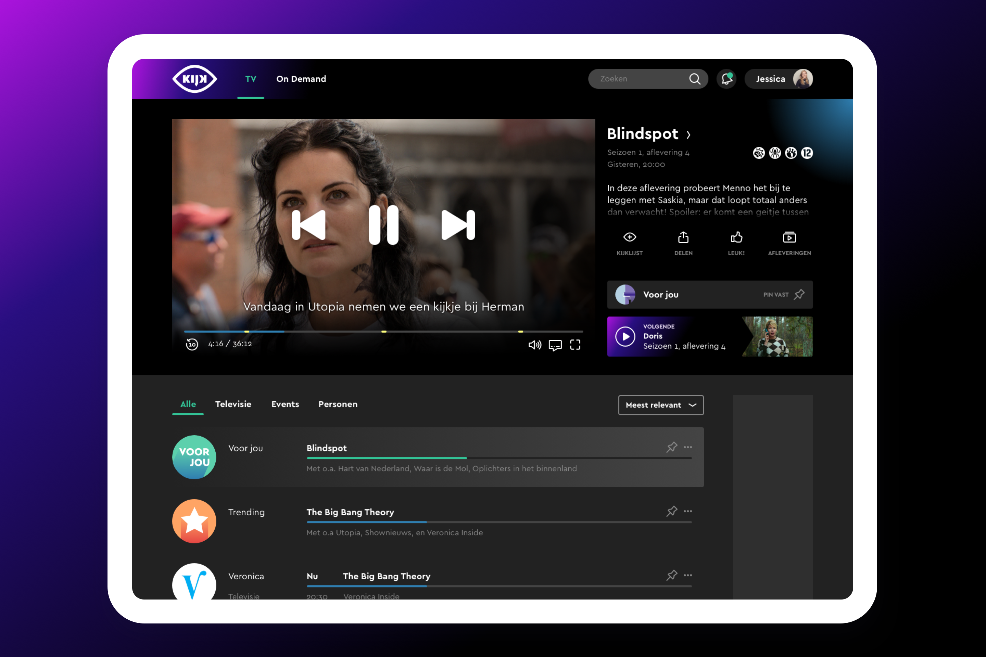Switch to the On Demand tab

pyautogui.click(x=301, y=79)
